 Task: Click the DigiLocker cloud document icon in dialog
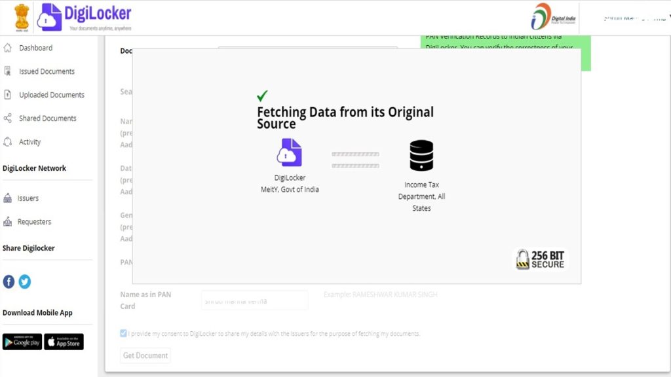(290, 153)
